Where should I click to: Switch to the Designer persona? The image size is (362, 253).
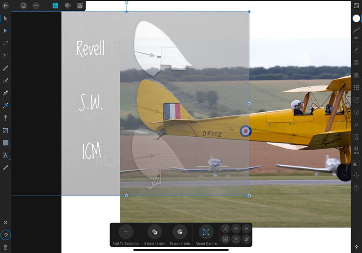[55, 5]
